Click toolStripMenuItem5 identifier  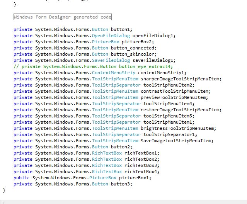[x=168, y=116]
